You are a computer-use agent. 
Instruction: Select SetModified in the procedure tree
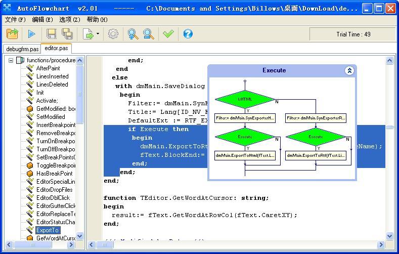point(51,117)
